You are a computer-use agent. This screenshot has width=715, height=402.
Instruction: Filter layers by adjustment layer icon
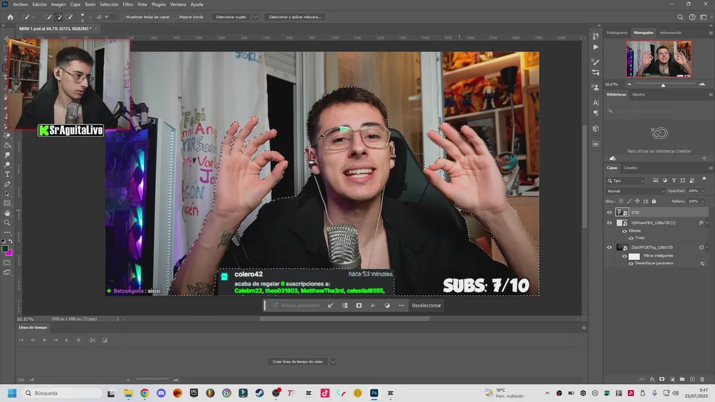(665, 180)
